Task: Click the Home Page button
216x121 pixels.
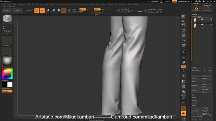Action: click(x=7, y=11)
